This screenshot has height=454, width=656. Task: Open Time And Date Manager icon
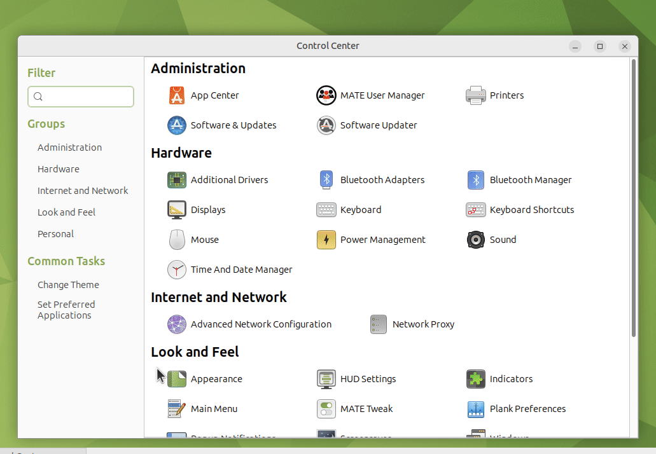176,270
